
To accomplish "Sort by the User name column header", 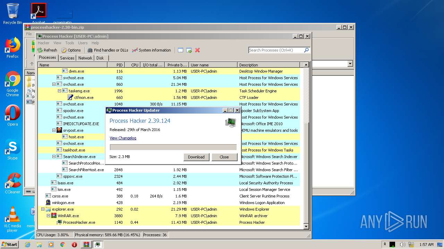I will point(213,65).
